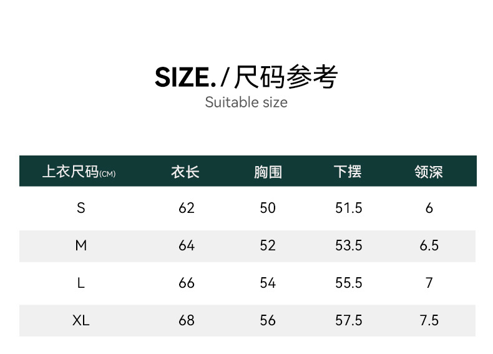Select the 68 length value for XL

tap(187, 320)
